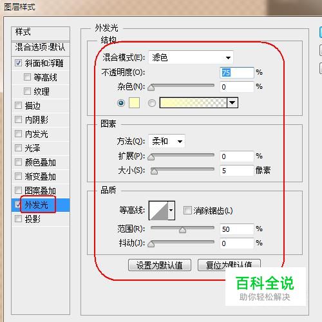Check the 描边 style checkbox
This screenshot has width=322, height=322.
pos(18,105)
